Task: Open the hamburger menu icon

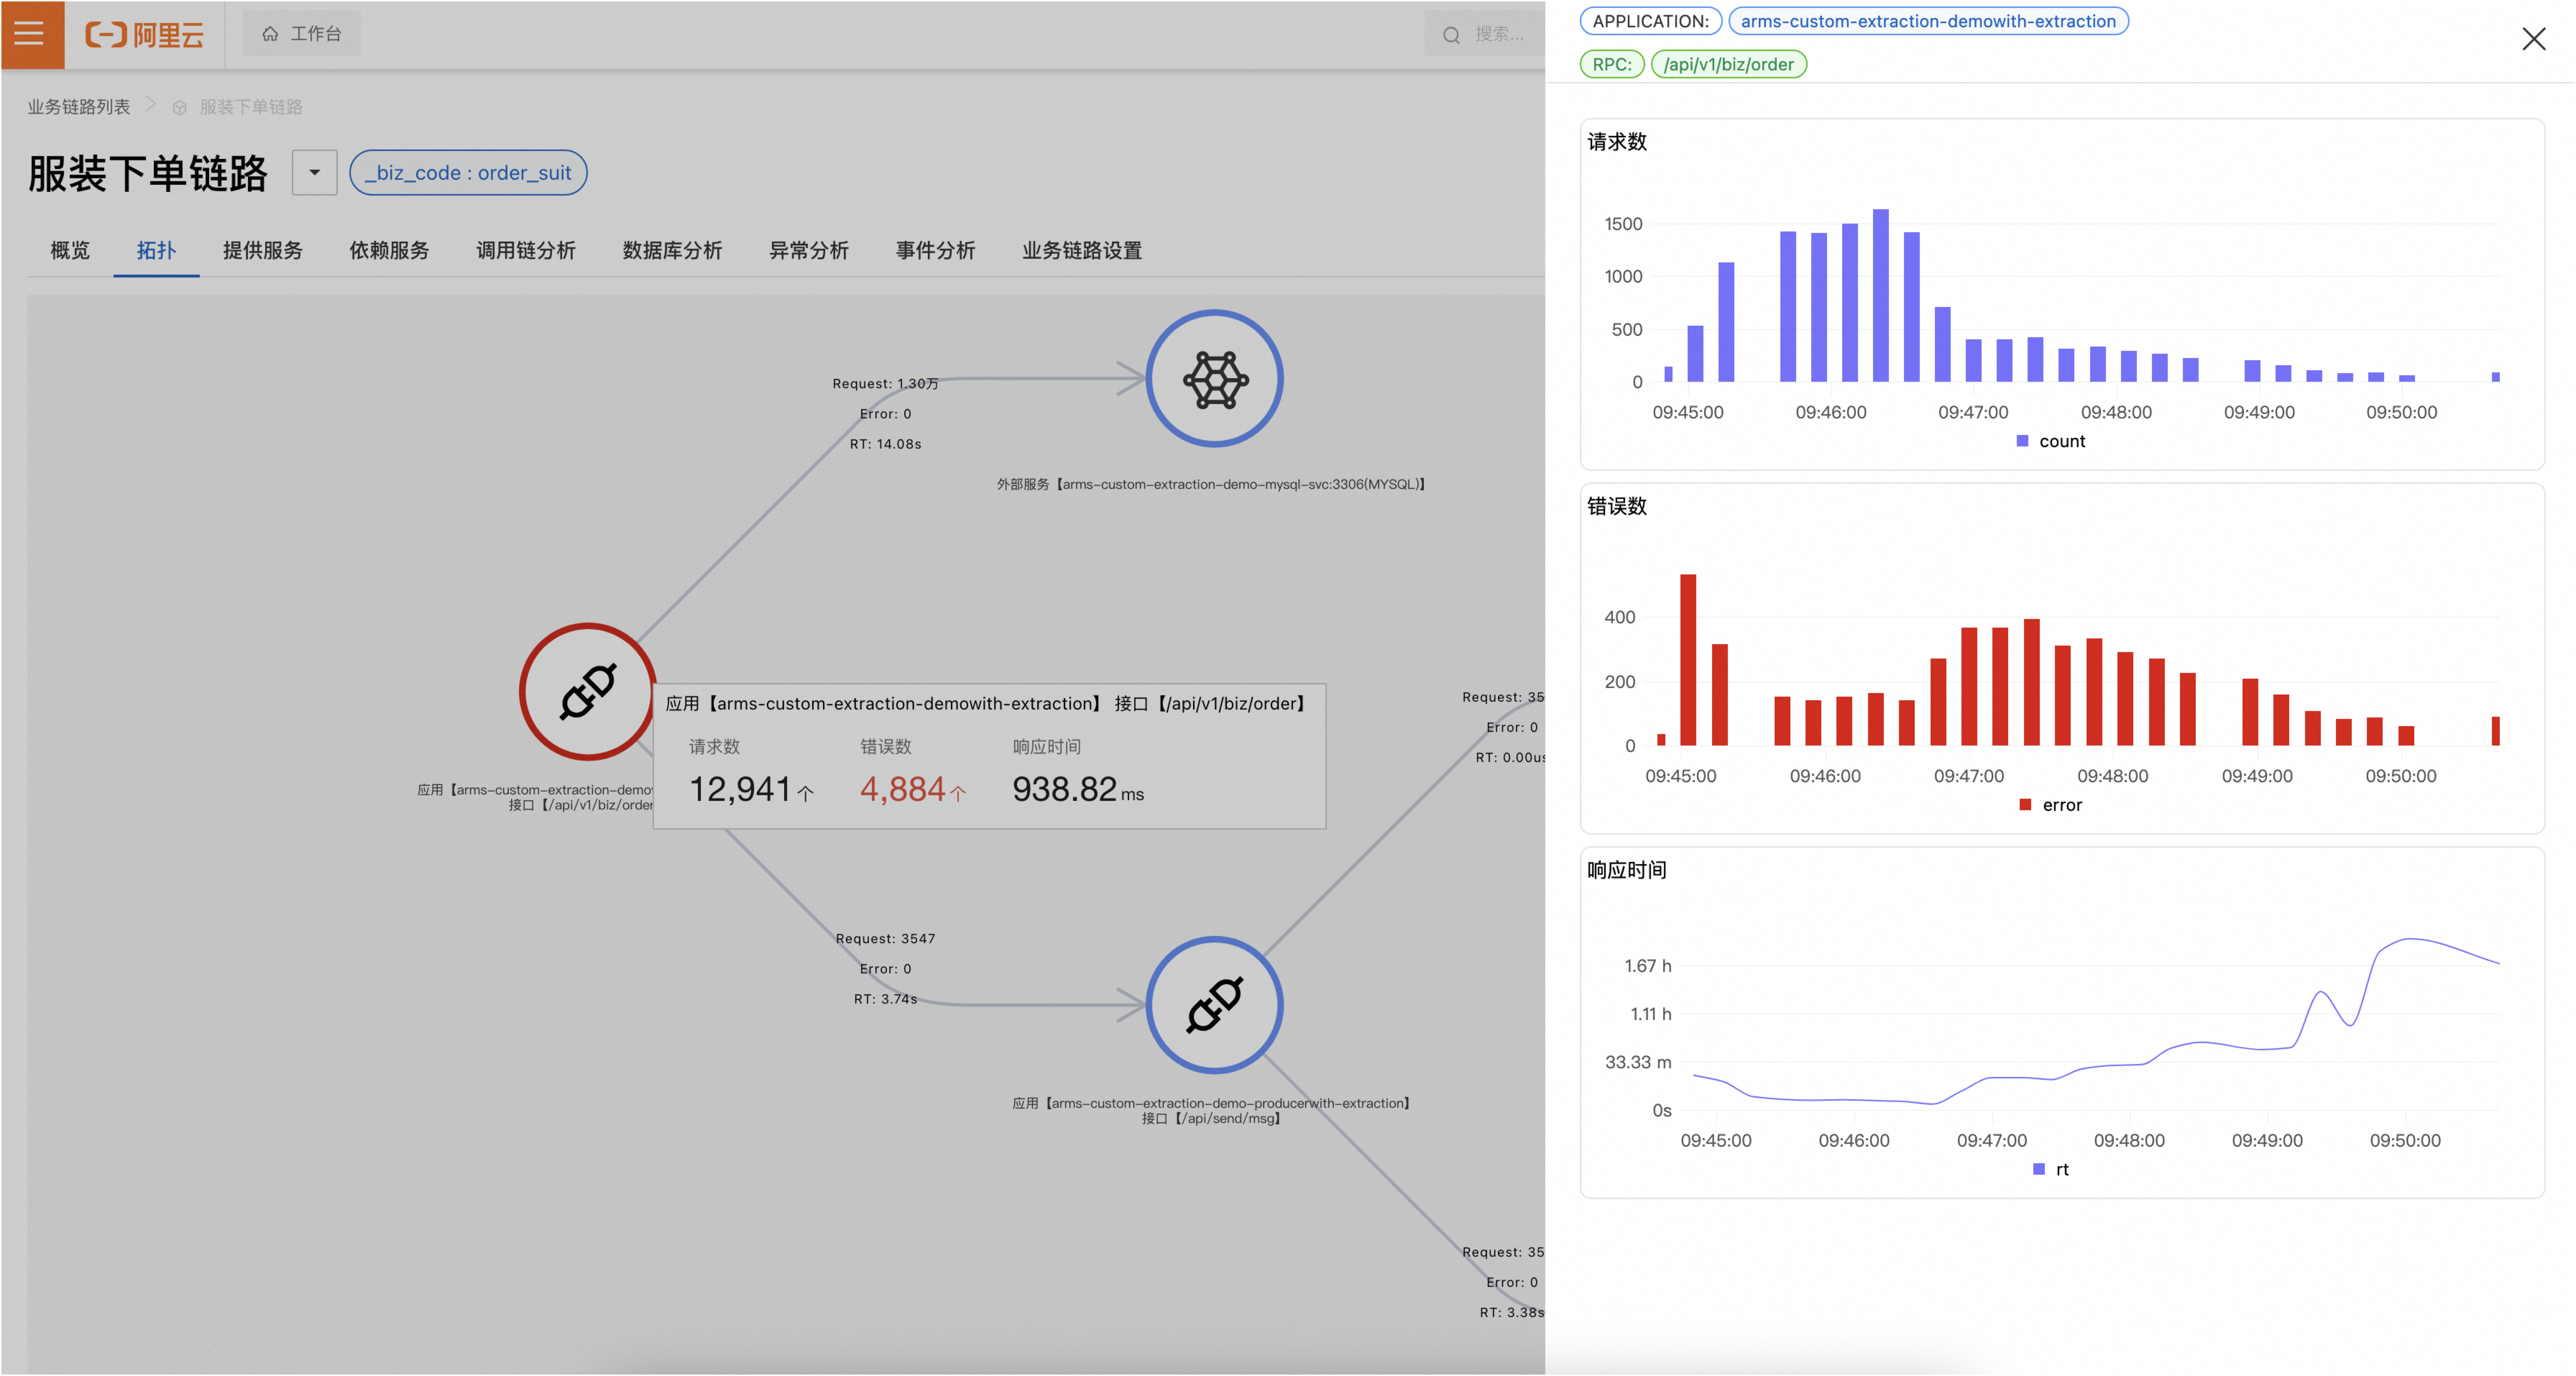Action: tap(29, 34)
